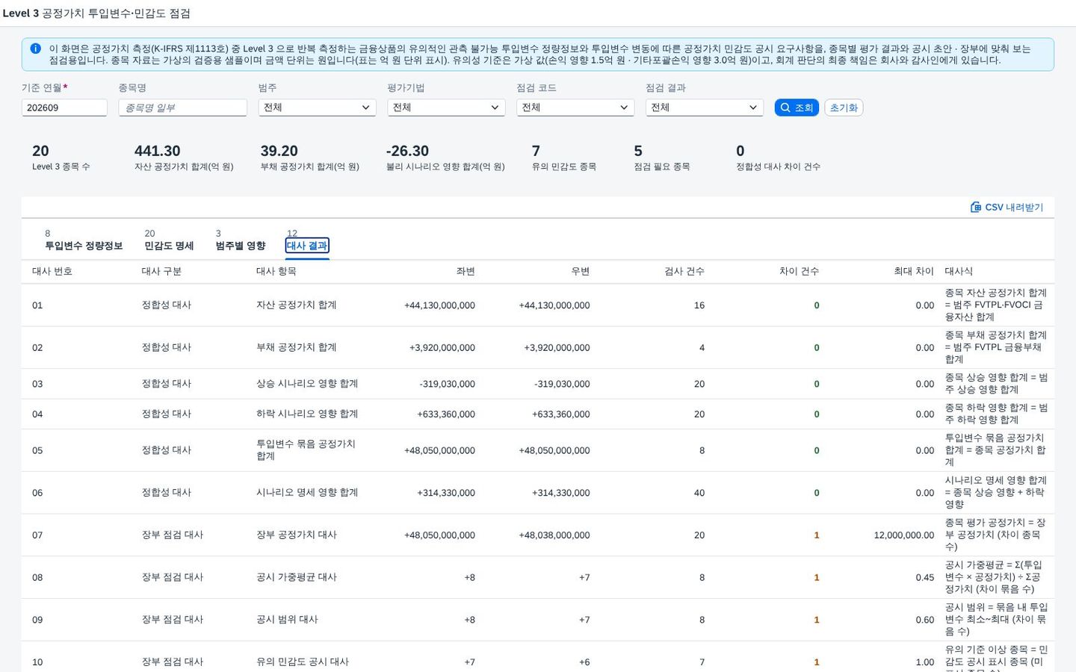Click the 하락 시나리오 영향 합계 cell

pyautogui.click(x=307, y=414)
